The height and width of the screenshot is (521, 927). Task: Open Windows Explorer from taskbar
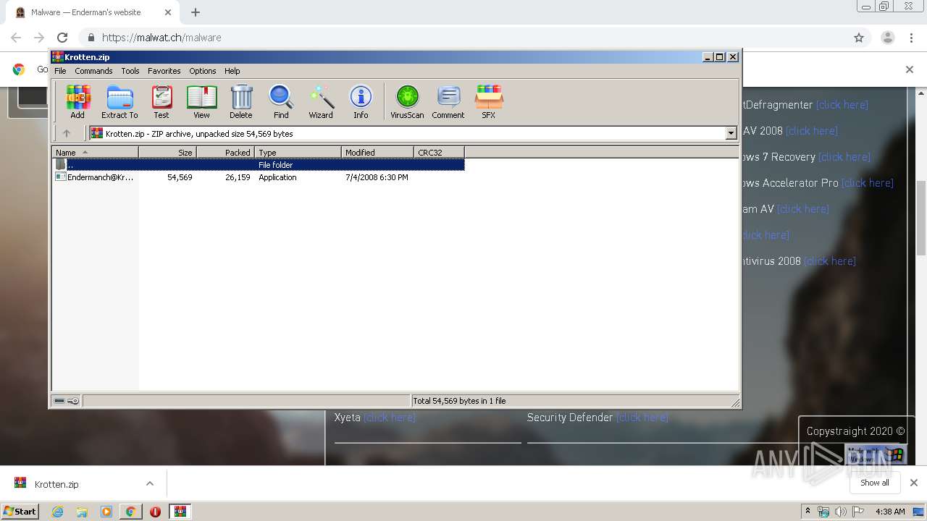[x=82, y=512]
